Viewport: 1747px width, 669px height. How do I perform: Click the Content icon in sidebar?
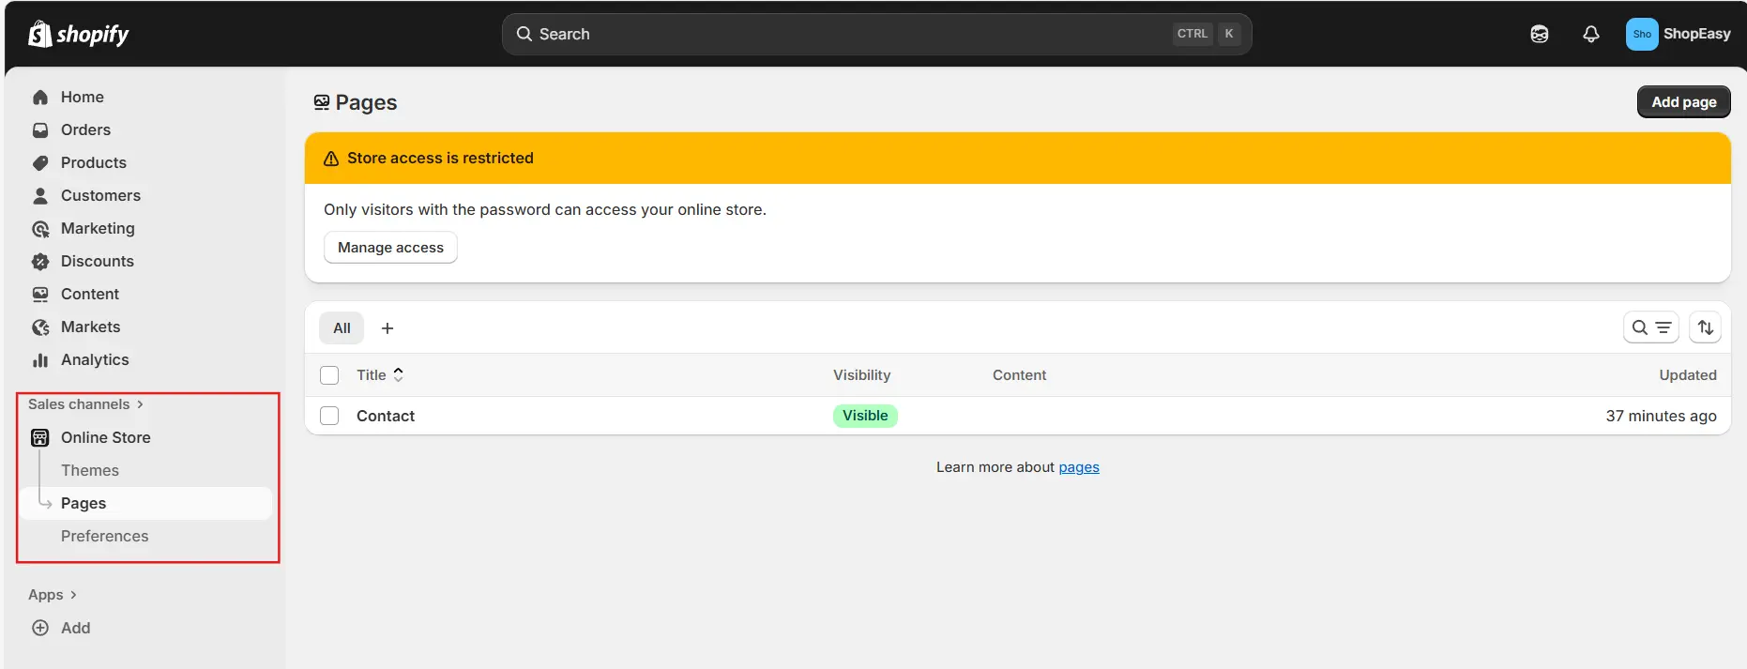40,295
